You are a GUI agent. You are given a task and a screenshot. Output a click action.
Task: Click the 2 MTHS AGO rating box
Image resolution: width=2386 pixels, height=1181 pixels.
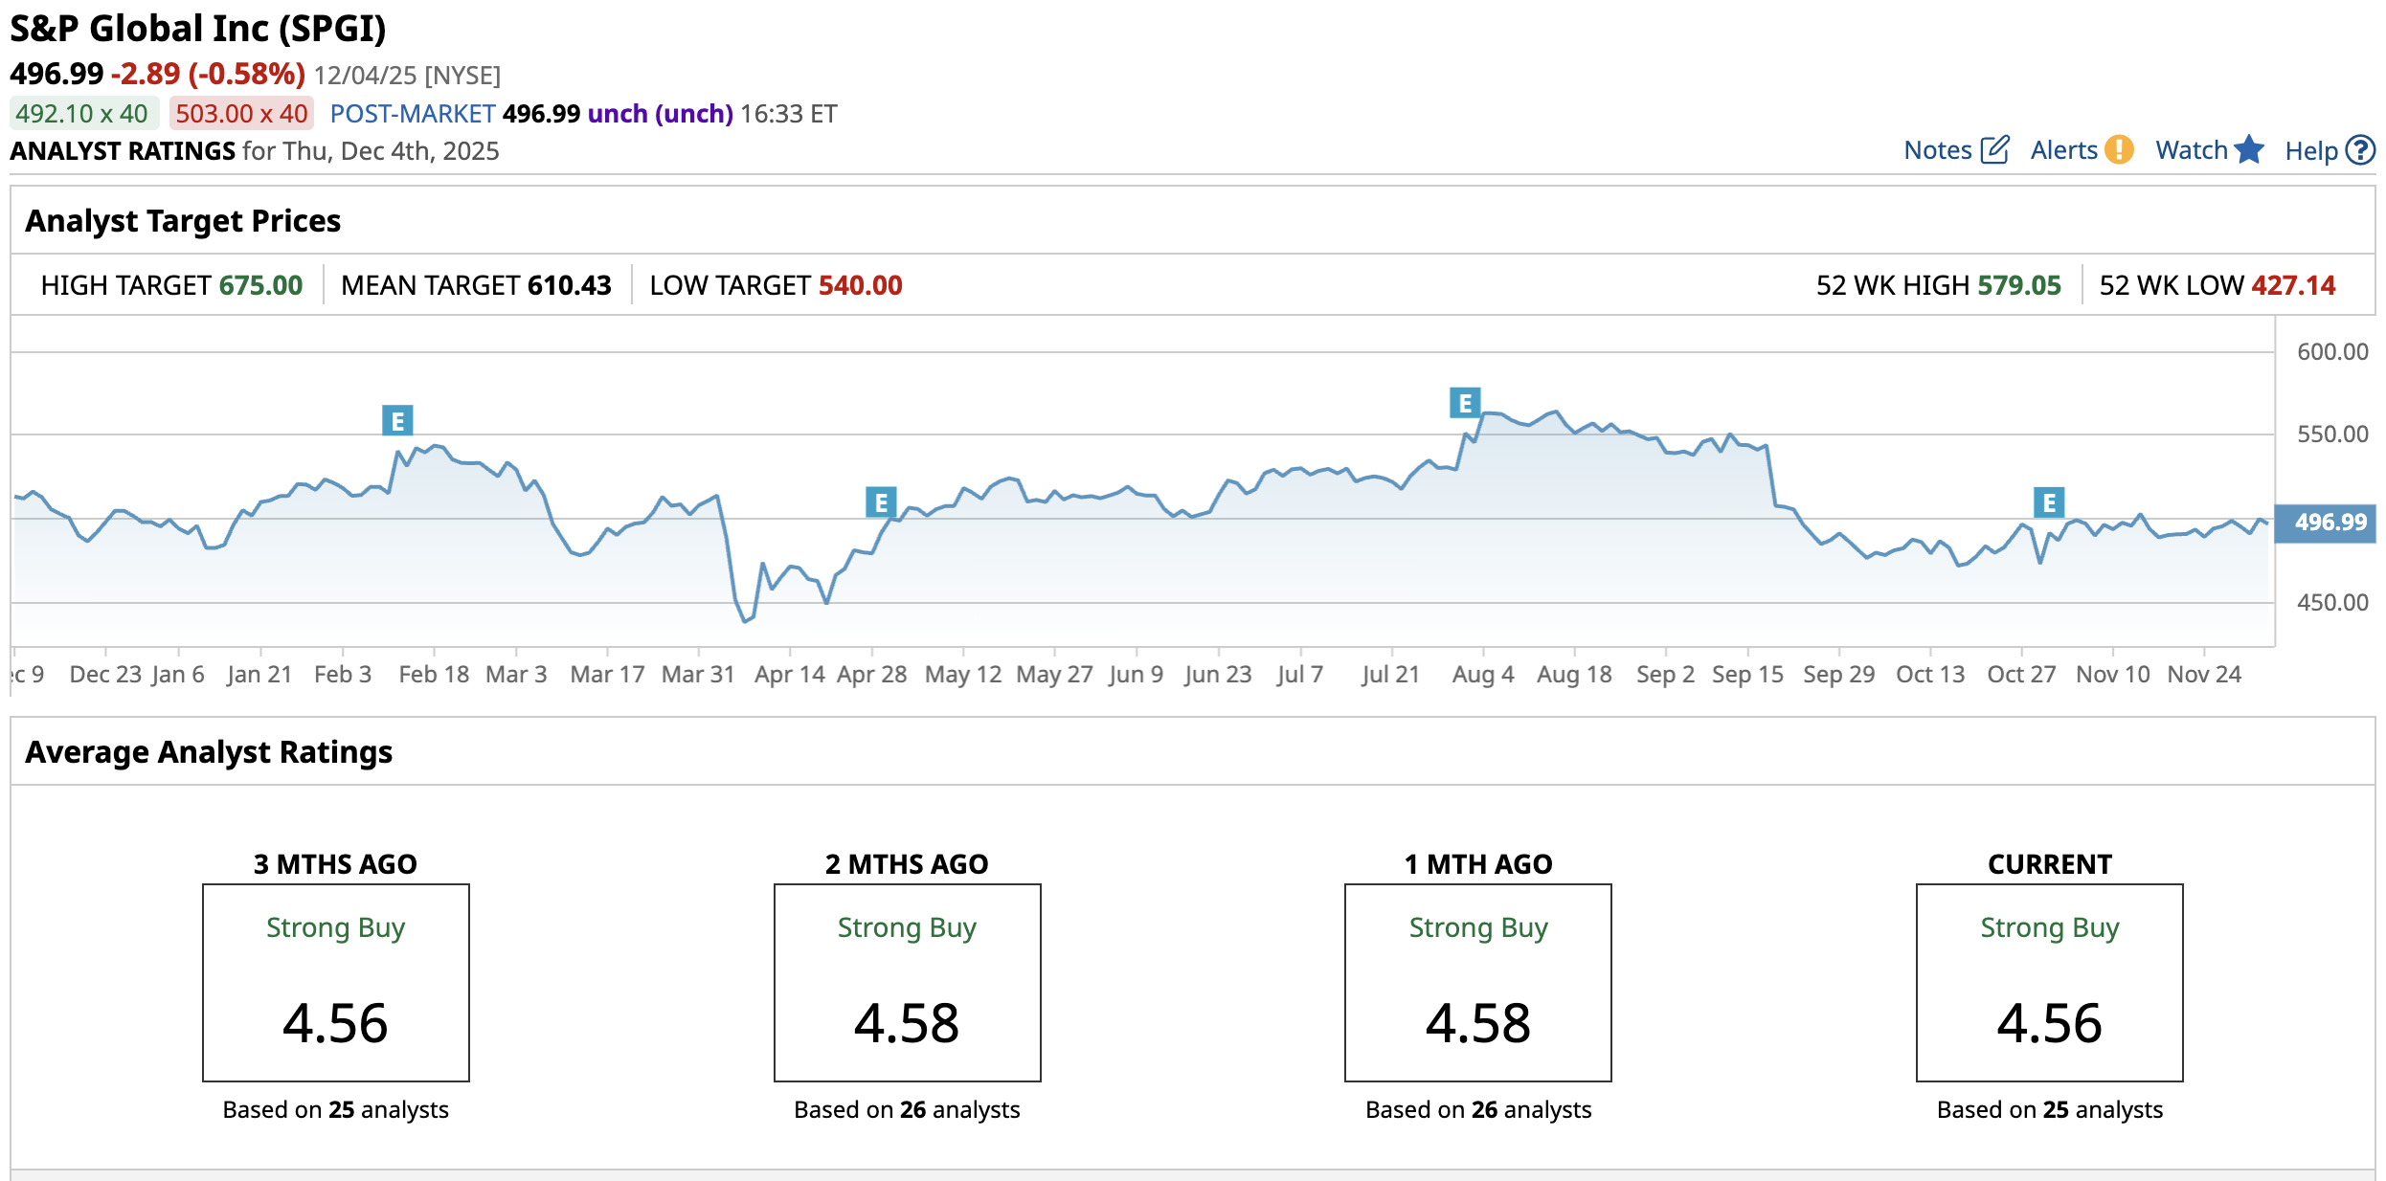tap(907, 982)
